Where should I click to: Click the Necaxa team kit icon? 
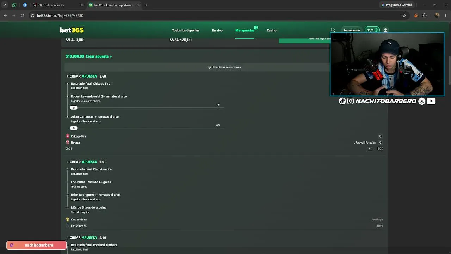(x=68, y=143)
